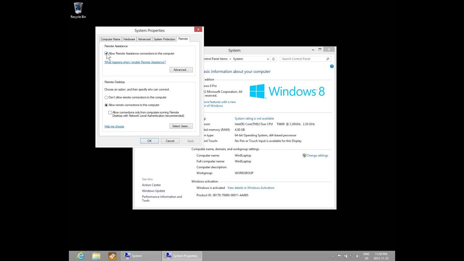Screen dimensions: 464x261
Task: Click the Intel Core 2 Duo processor text
Action: [x=274, y=124]
